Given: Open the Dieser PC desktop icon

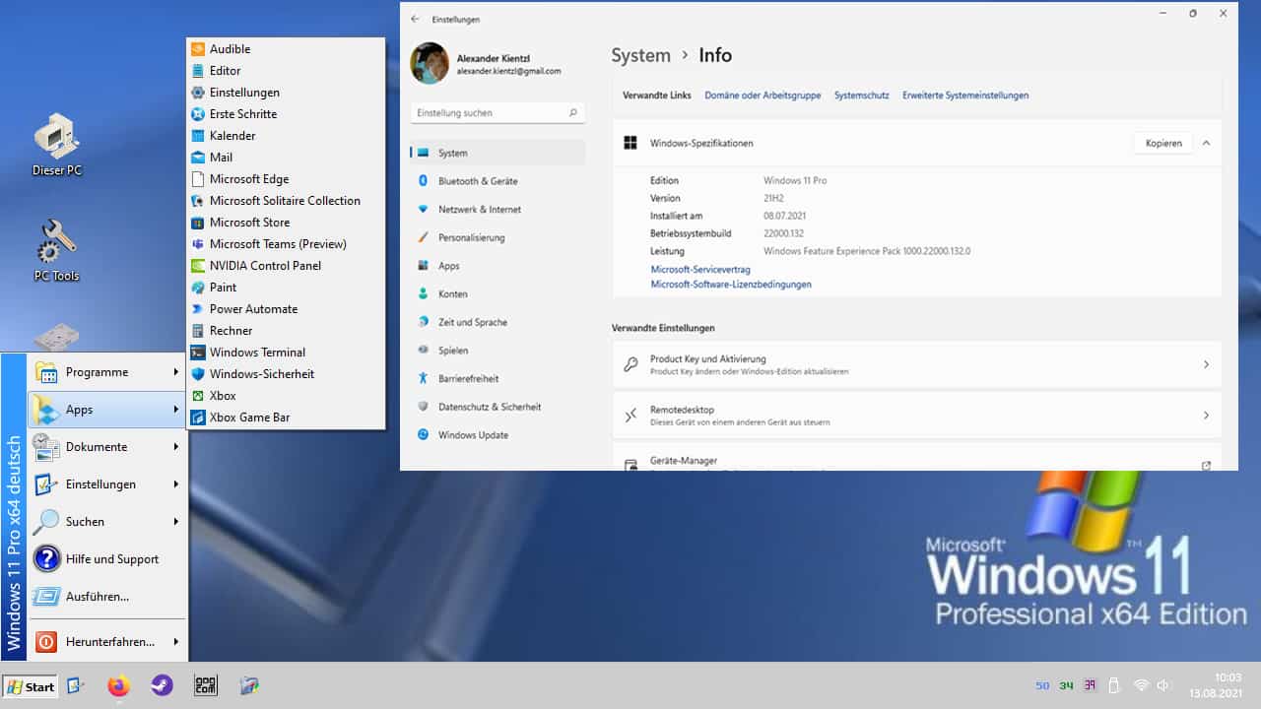Looking at the screenshot, I should (56, 145).
